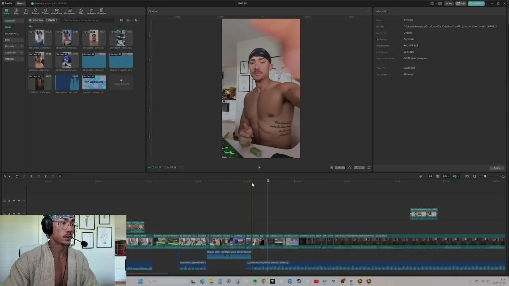509x286 pixels.
Task: Click the timeline microphone record icon
Action: coord(421,176)
